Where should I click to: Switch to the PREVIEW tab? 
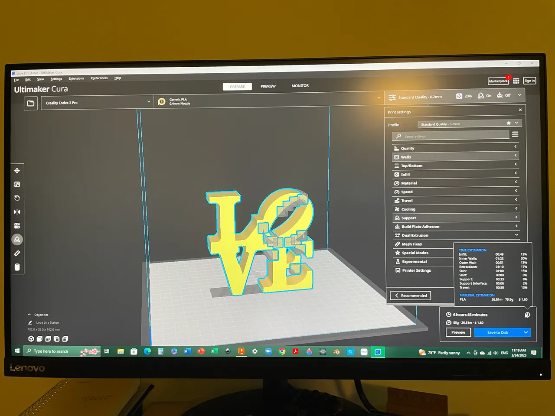point(268,86)
